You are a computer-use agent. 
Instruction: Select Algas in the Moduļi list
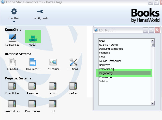(125, 41)
